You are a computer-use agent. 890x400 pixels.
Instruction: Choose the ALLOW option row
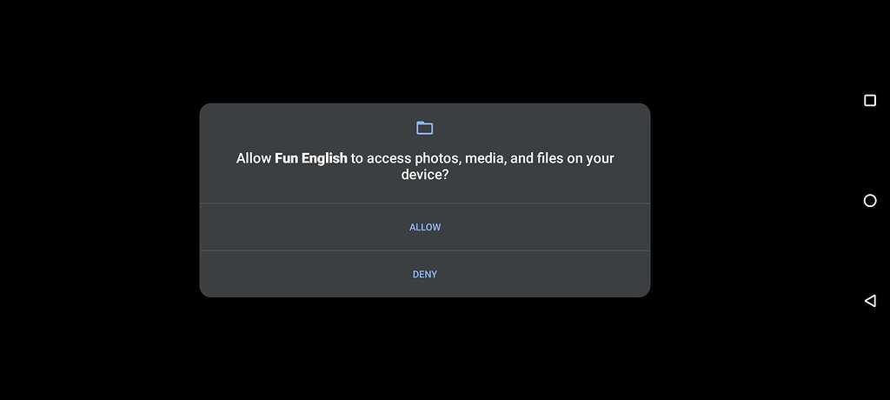(x=424, y=227)
